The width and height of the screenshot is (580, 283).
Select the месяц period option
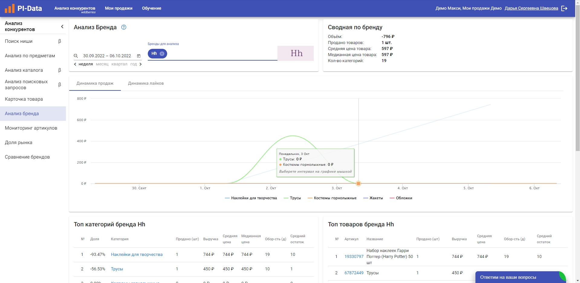102,64
